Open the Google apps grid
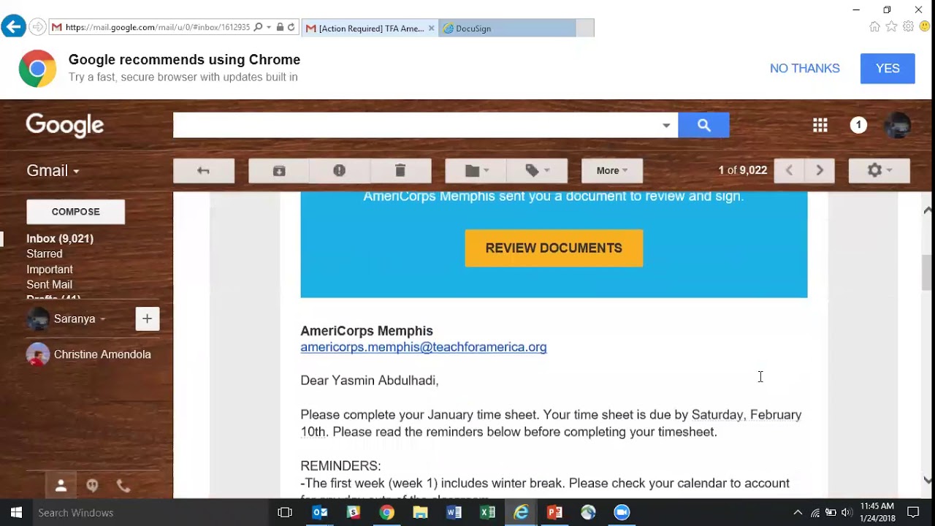The width and height of the screenshot is (935, 526). coord(820,126)
